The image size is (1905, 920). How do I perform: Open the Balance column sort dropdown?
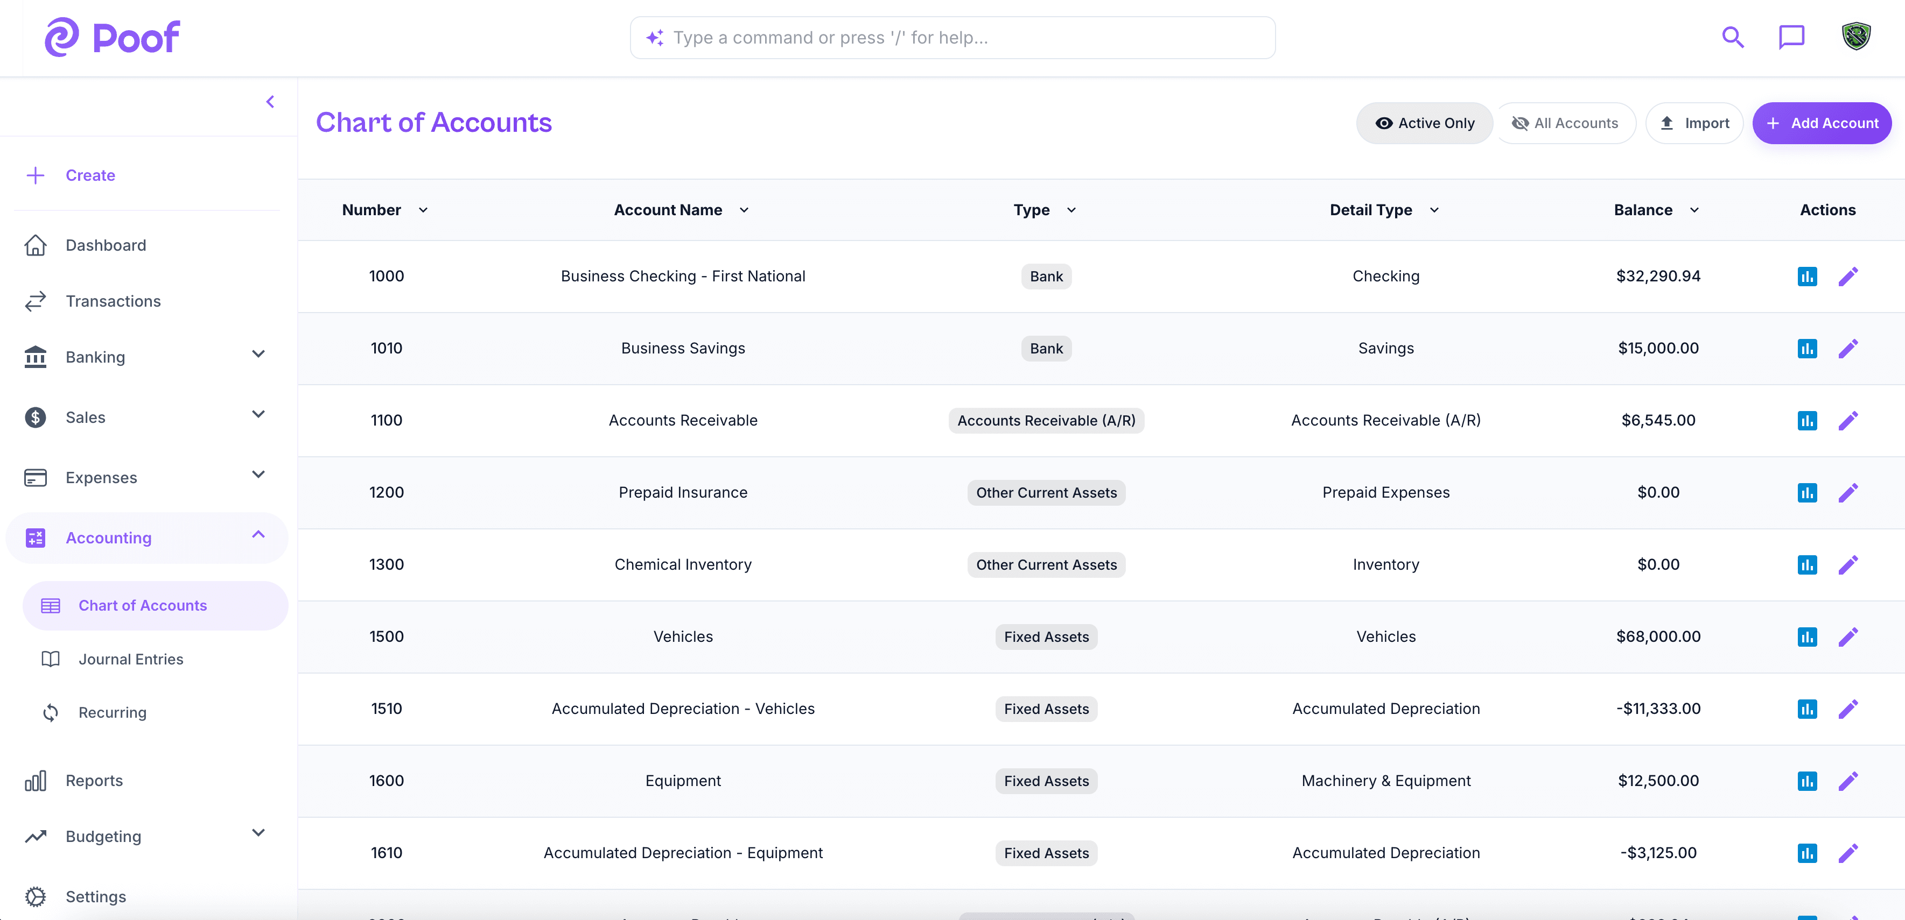tap(1694, 210)
